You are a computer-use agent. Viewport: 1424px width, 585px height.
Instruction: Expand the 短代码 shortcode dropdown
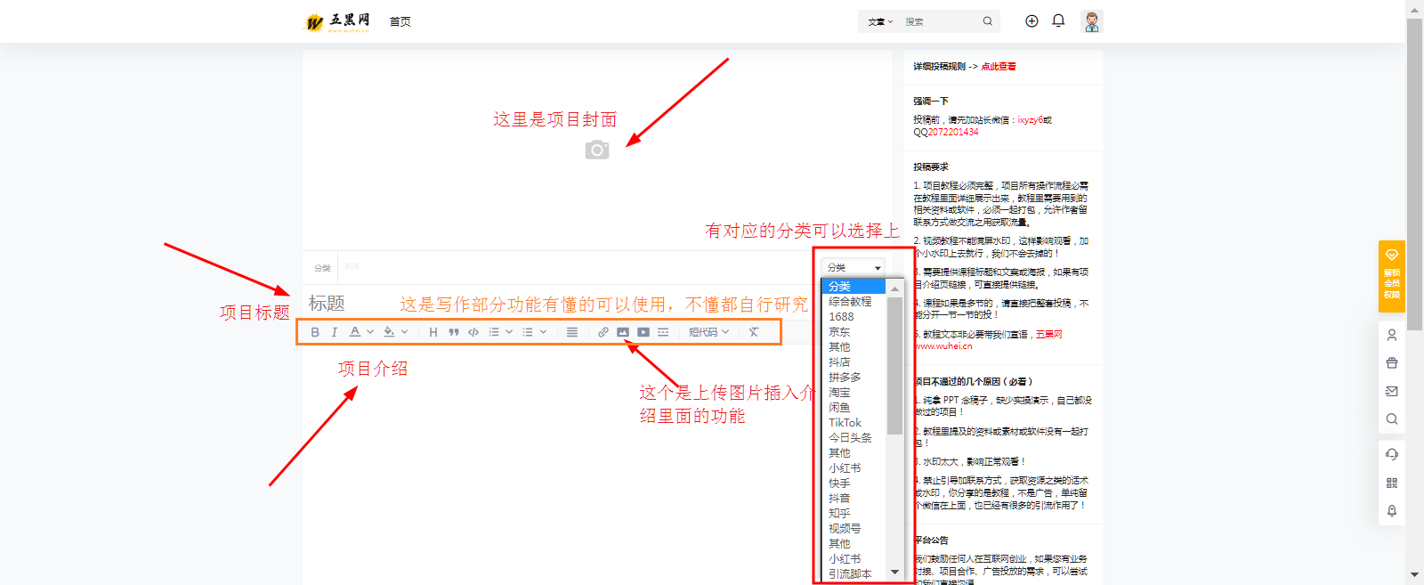tap(708, 332)
